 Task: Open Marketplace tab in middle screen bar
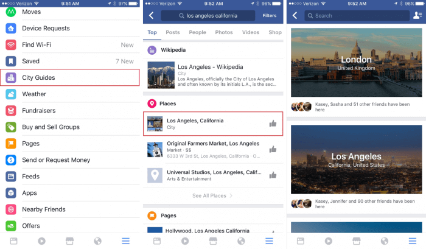tap(213, 241)
